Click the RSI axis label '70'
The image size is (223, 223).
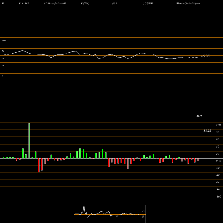click(3, 51)
